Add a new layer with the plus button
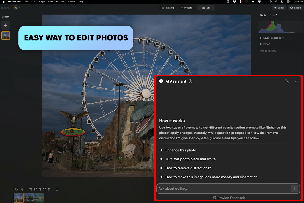Screen dimensions: 304x203 [x=6, y=26]
